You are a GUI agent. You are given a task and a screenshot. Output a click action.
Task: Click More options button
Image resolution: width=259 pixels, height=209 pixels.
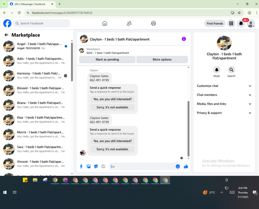pos(162,60)
